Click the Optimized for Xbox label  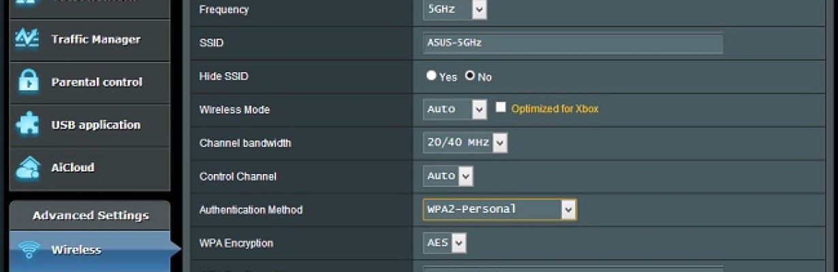coord(555,109)
